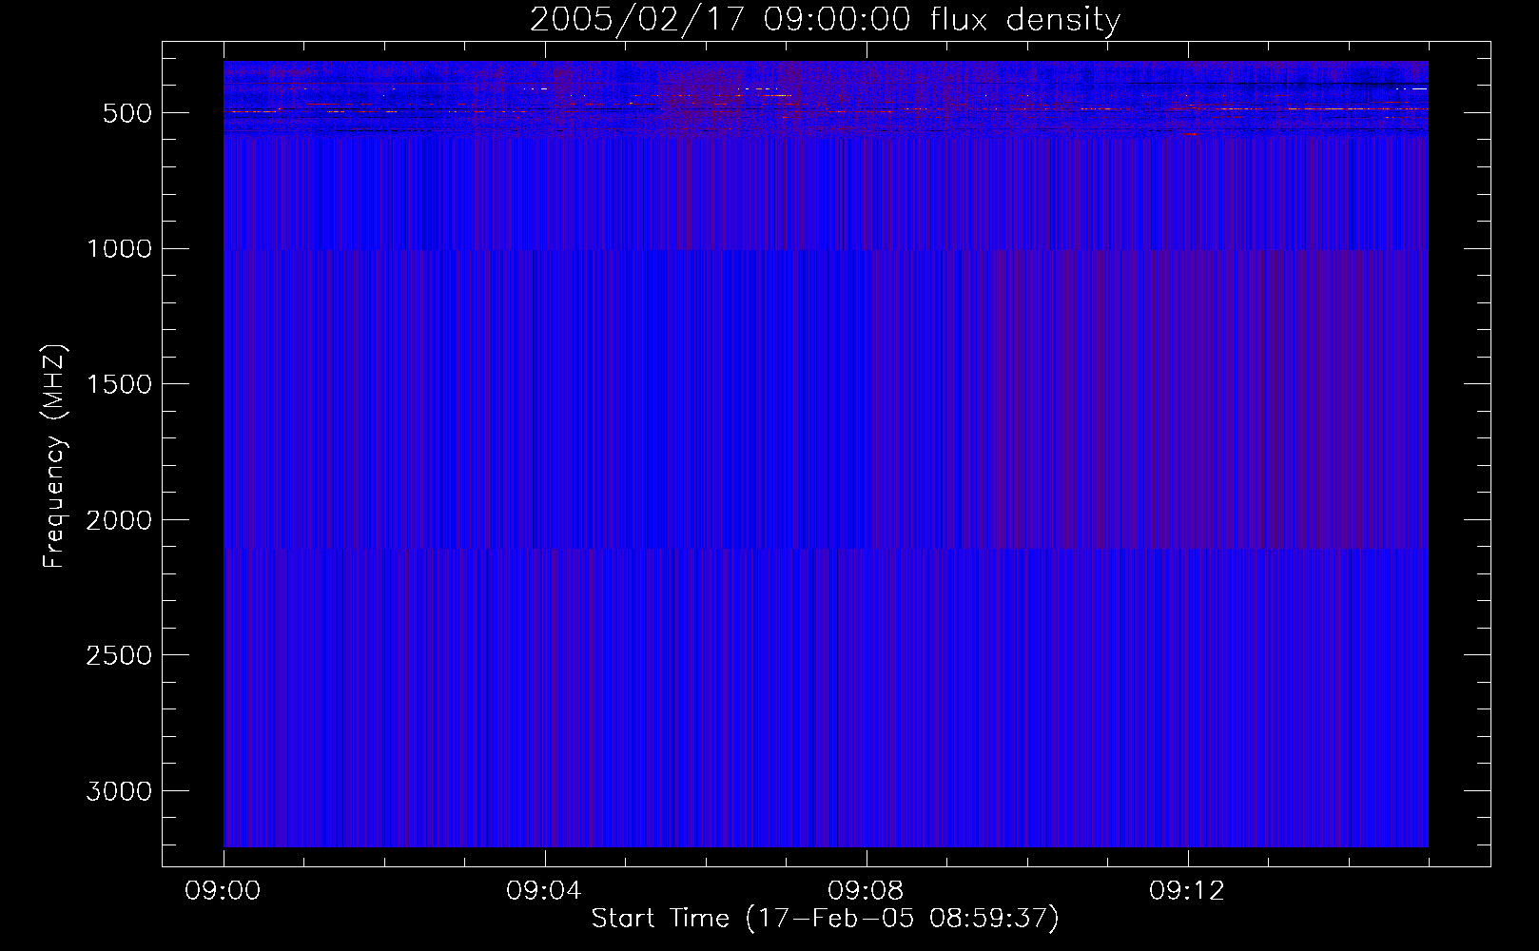Click the 'Start Time (17-Feb-05 08:59:37)' axis title

pos(825,919)
